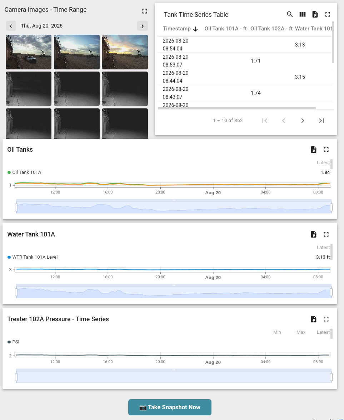Click right range handle of Oil Tanks navigator
Viewport: 344px width, 420px height.
click(331, 207)
